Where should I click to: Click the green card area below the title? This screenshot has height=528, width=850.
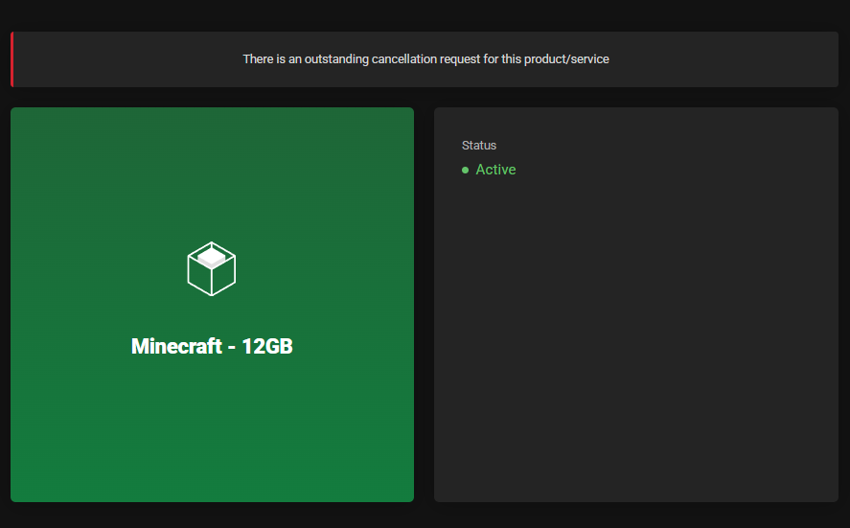click(x=212, y=431)
